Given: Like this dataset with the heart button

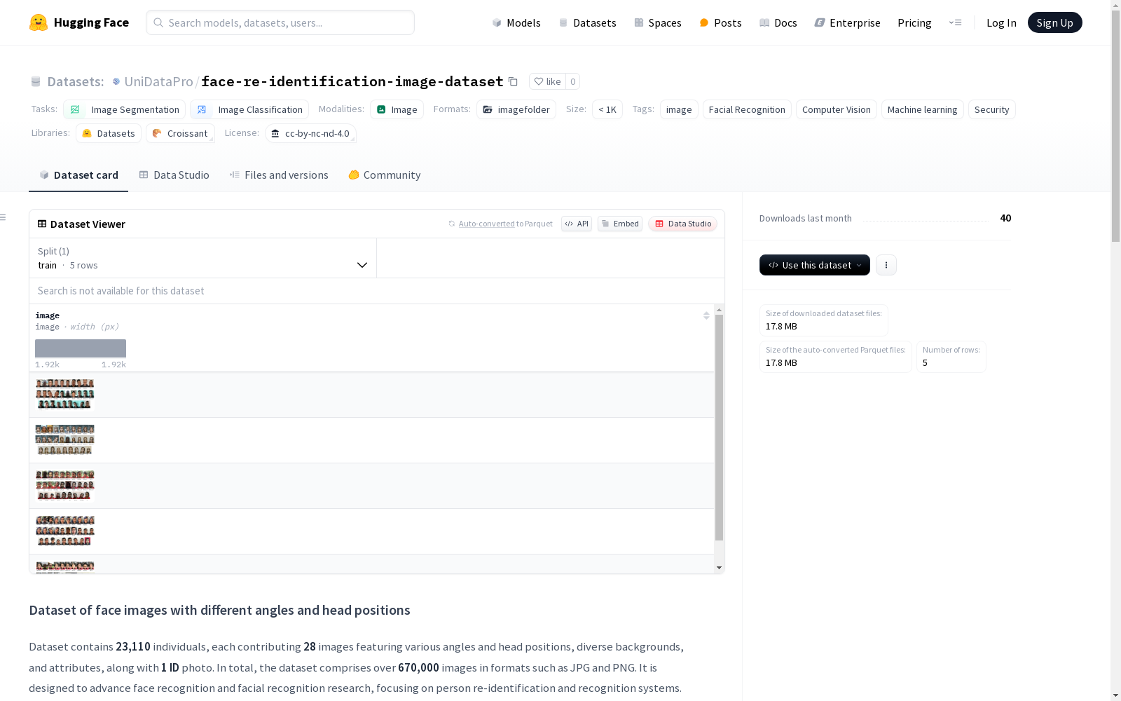Looking at the screenshot, I should click(x=547, y=81).
